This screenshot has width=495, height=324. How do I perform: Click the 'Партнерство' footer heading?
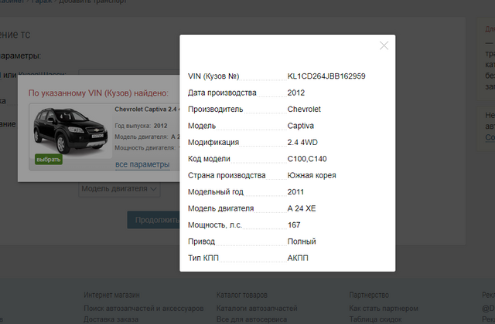coord(369,295)
